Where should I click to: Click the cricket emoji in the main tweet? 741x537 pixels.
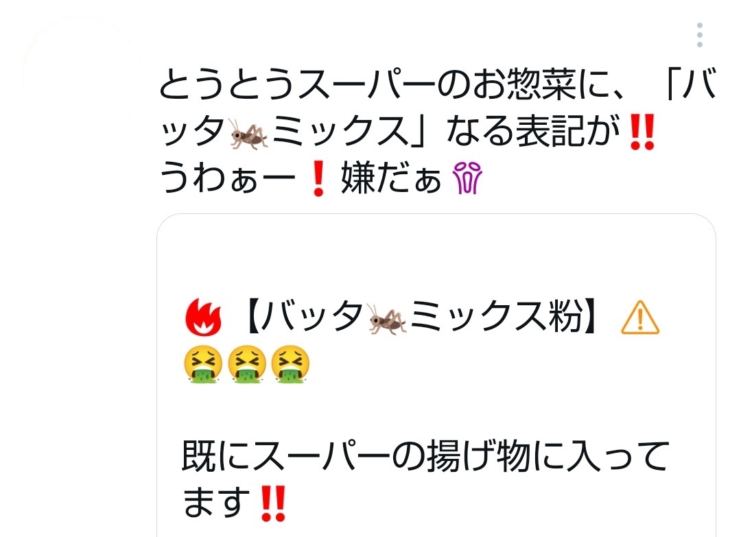(248, 134)
